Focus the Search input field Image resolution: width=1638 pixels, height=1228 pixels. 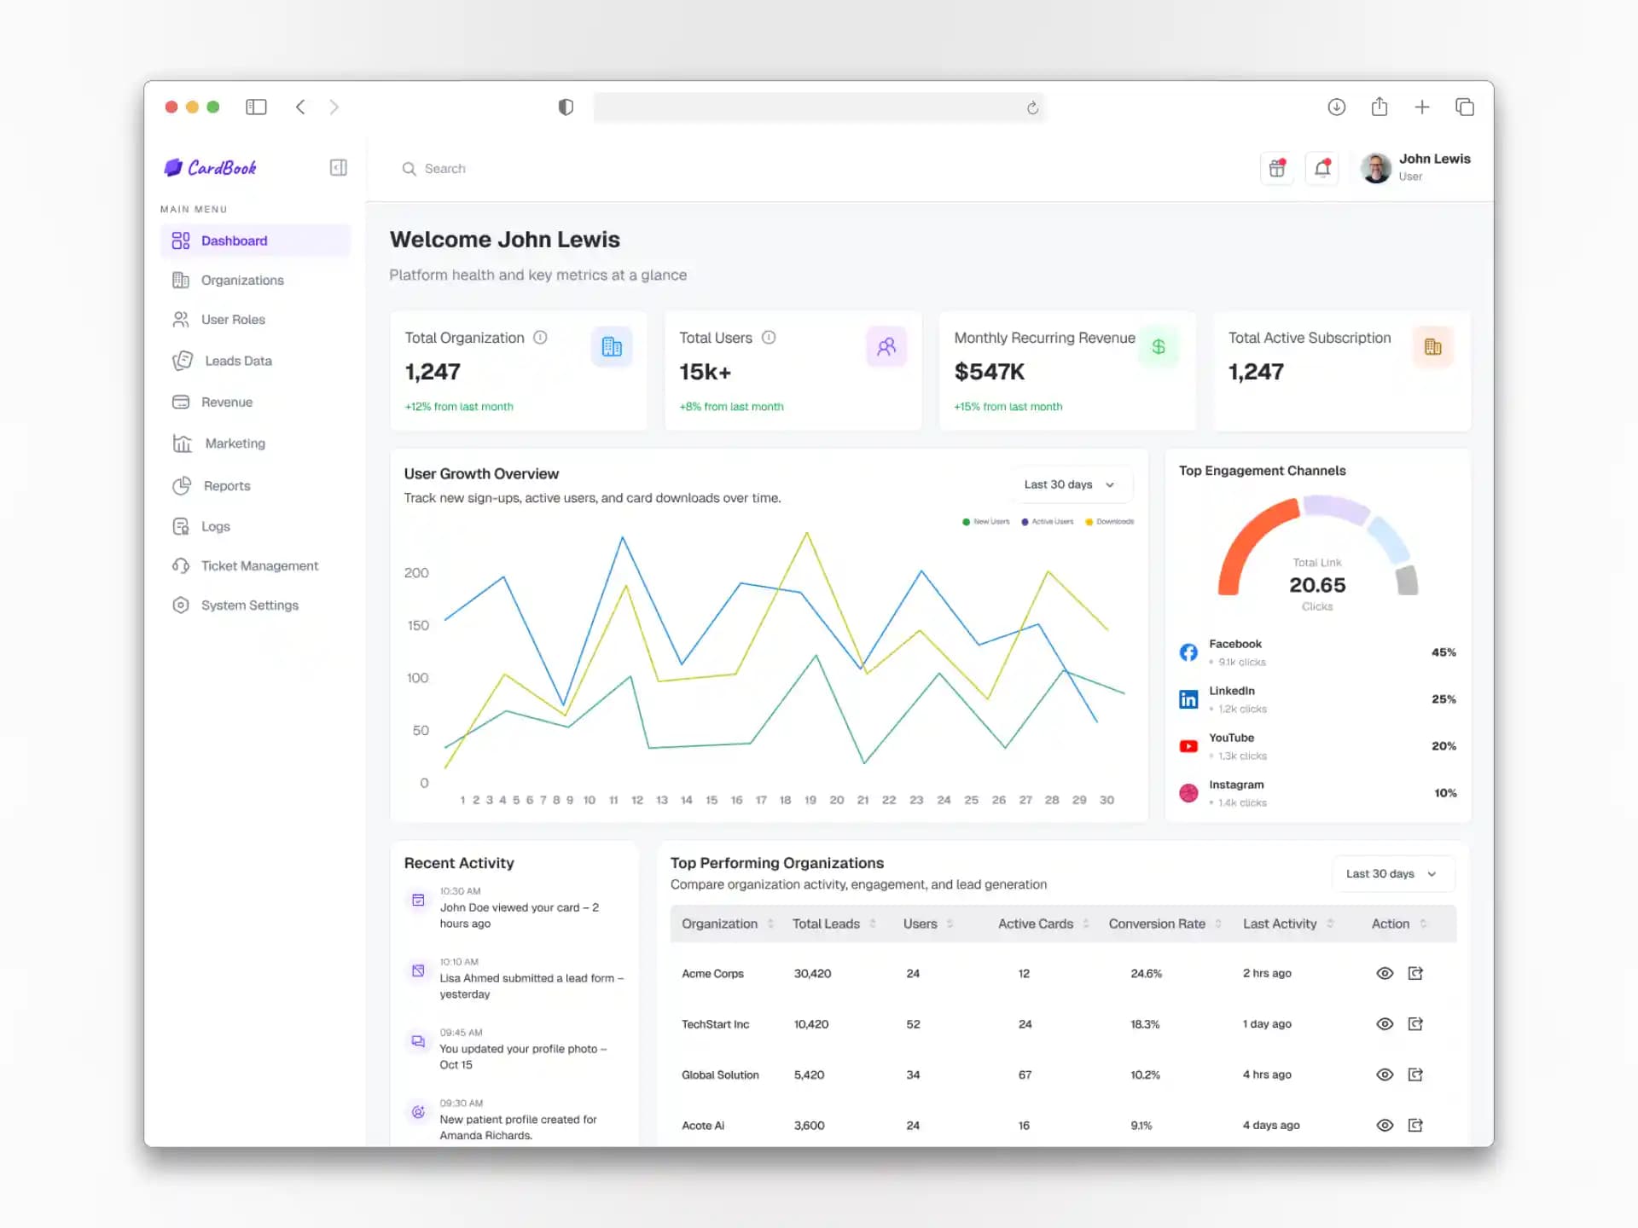[445, 169]
